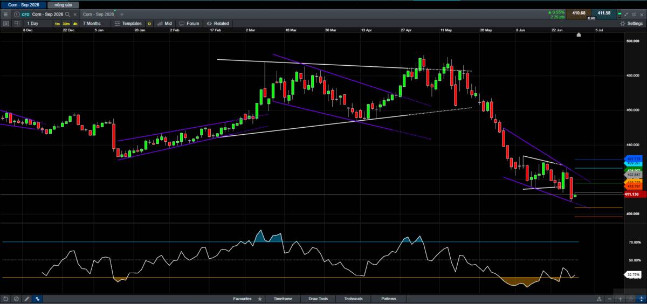The height and width of the screenshot is (304, 647).
Task: Open the chart layout grid icon
Action: pyautogui.click(x=17, y=23)
